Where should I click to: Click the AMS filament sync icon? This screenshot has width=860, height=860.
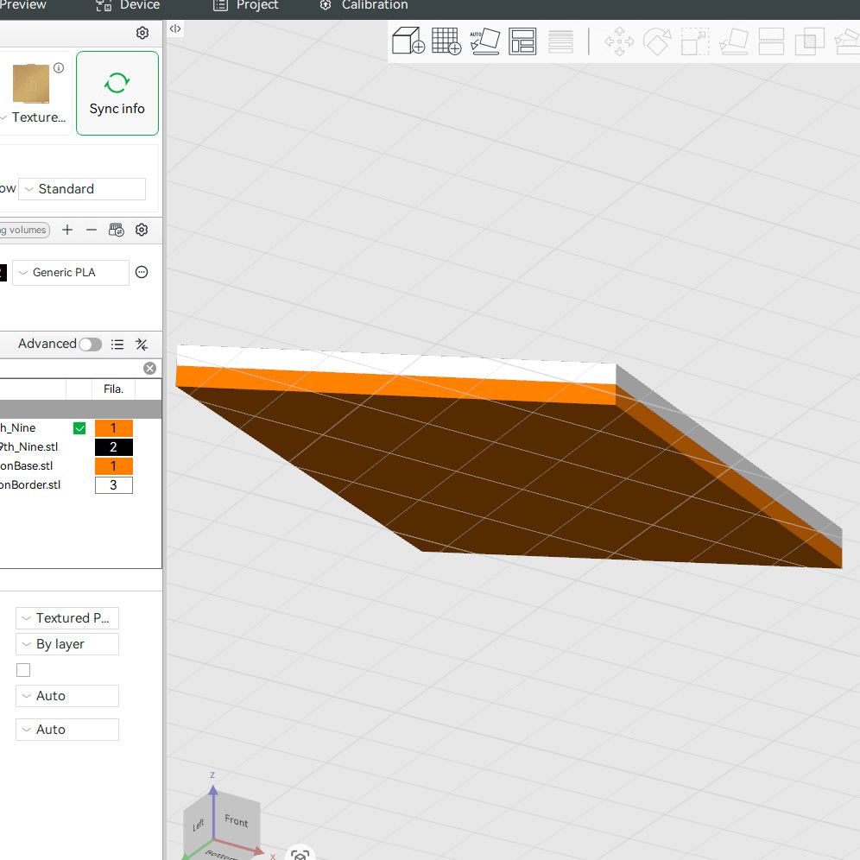click(x=117, y=230)
